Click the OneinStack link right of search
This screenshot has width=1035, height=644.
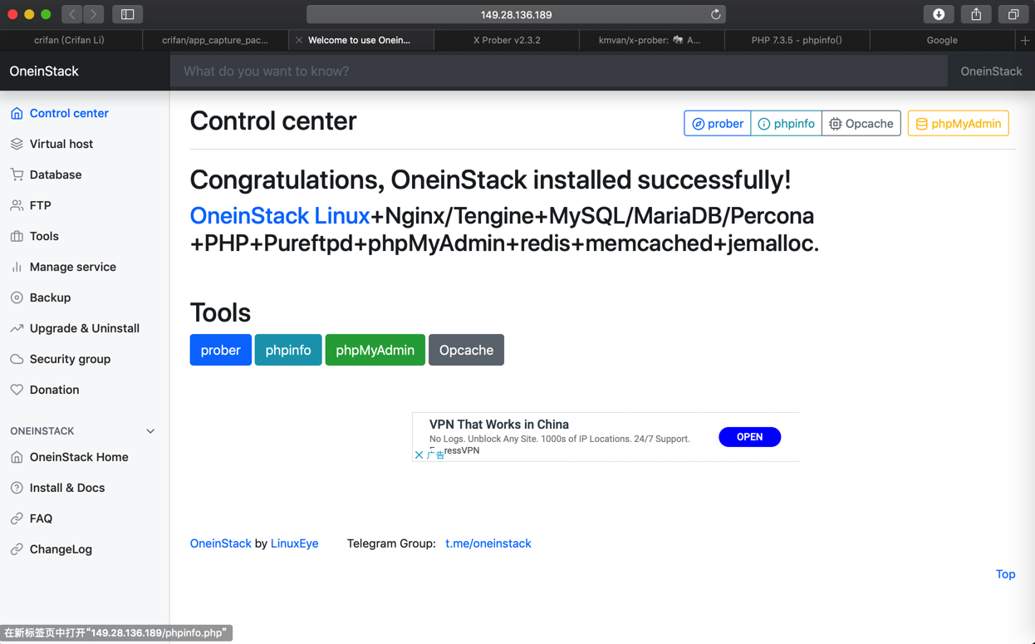[991, 71]
